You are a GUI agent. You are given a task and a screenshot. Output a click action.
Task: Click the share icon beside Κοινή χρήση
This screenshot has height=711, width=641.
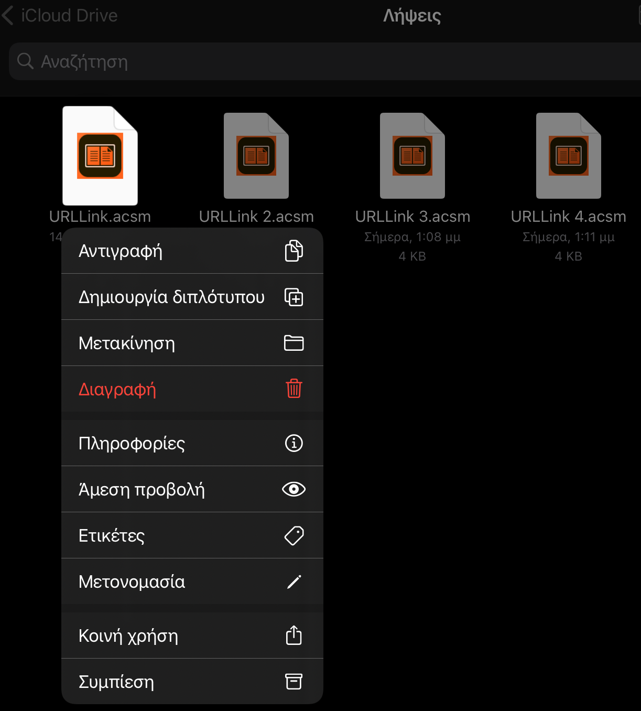point(294,635)
